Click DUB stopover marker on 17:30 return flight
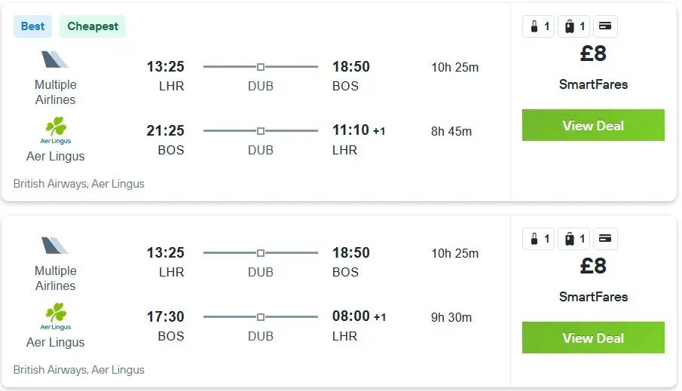 pos(261,317)
